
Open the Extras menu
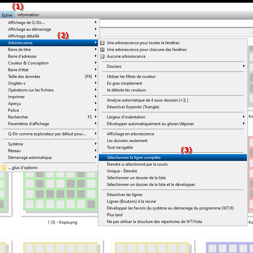(7, 15)
